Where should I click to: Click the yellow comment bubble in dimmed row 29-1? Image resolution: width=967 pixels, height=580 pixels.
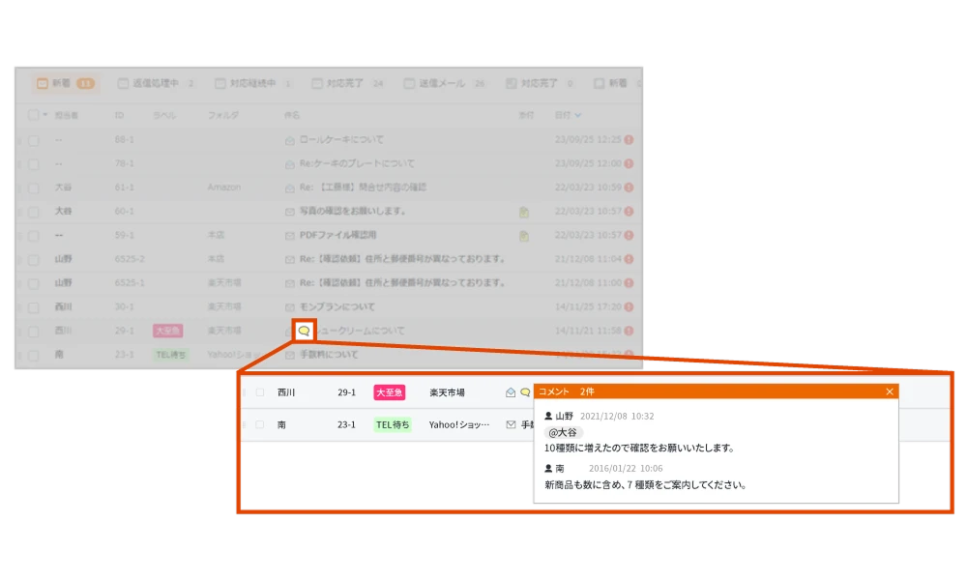(x=304, y=331)
